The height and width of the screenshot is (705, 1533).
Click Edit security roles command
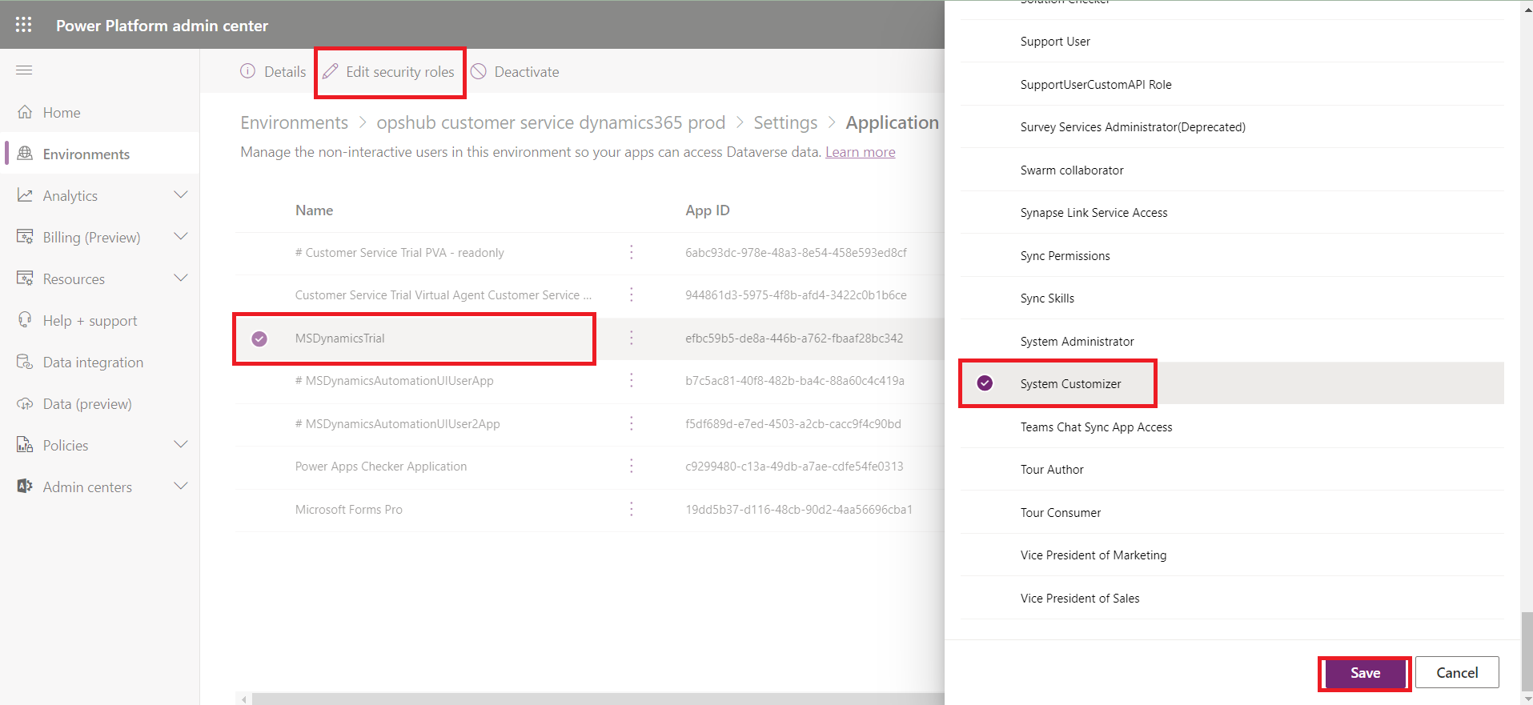[390, 72]
